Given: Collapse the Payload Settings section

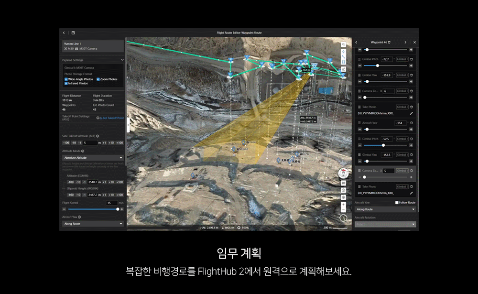Looking at the screenshot, I should pyautogui.click(x=122, y=60).
